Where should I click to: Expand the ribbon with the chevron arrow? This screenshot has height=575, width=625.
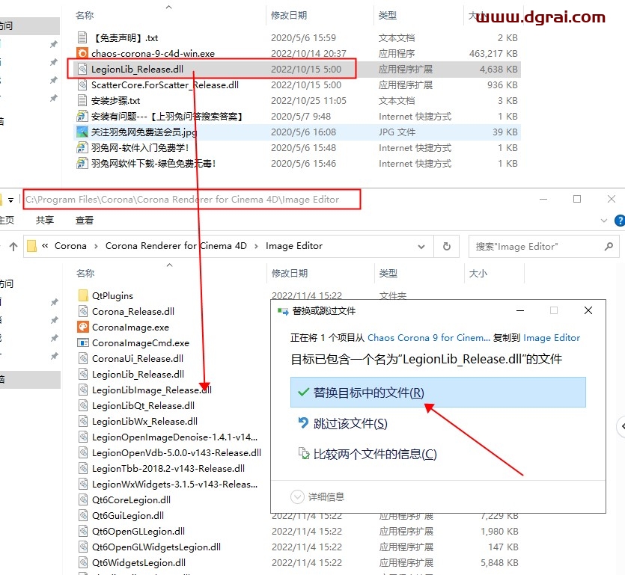[x=603, y=221]
